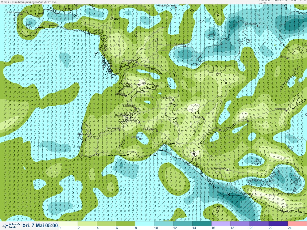Click the legend value '8'
307x230 pixels.
click(136, 228)
